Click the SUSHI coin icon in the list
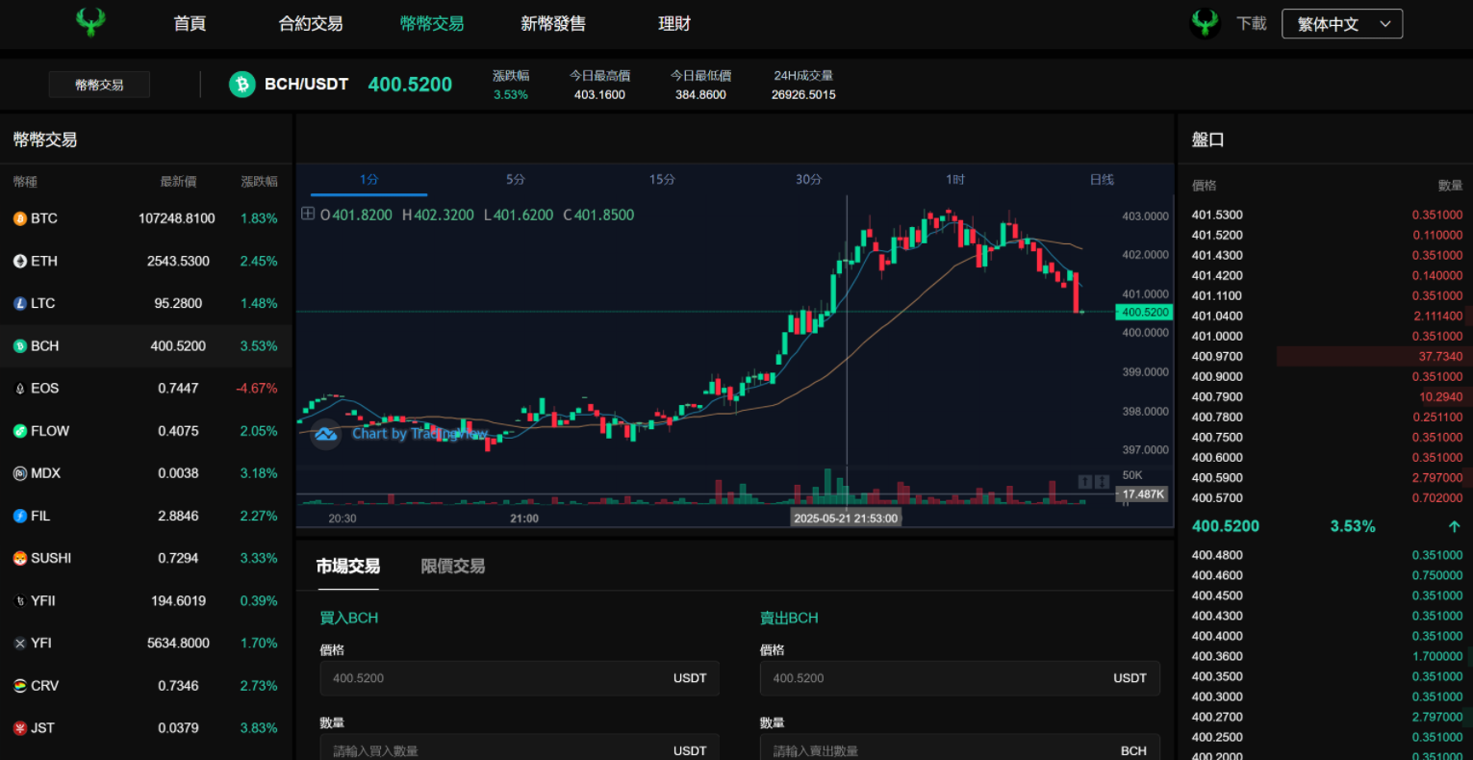This screenshot has width=1473, height=760. (x=19, y=559)
